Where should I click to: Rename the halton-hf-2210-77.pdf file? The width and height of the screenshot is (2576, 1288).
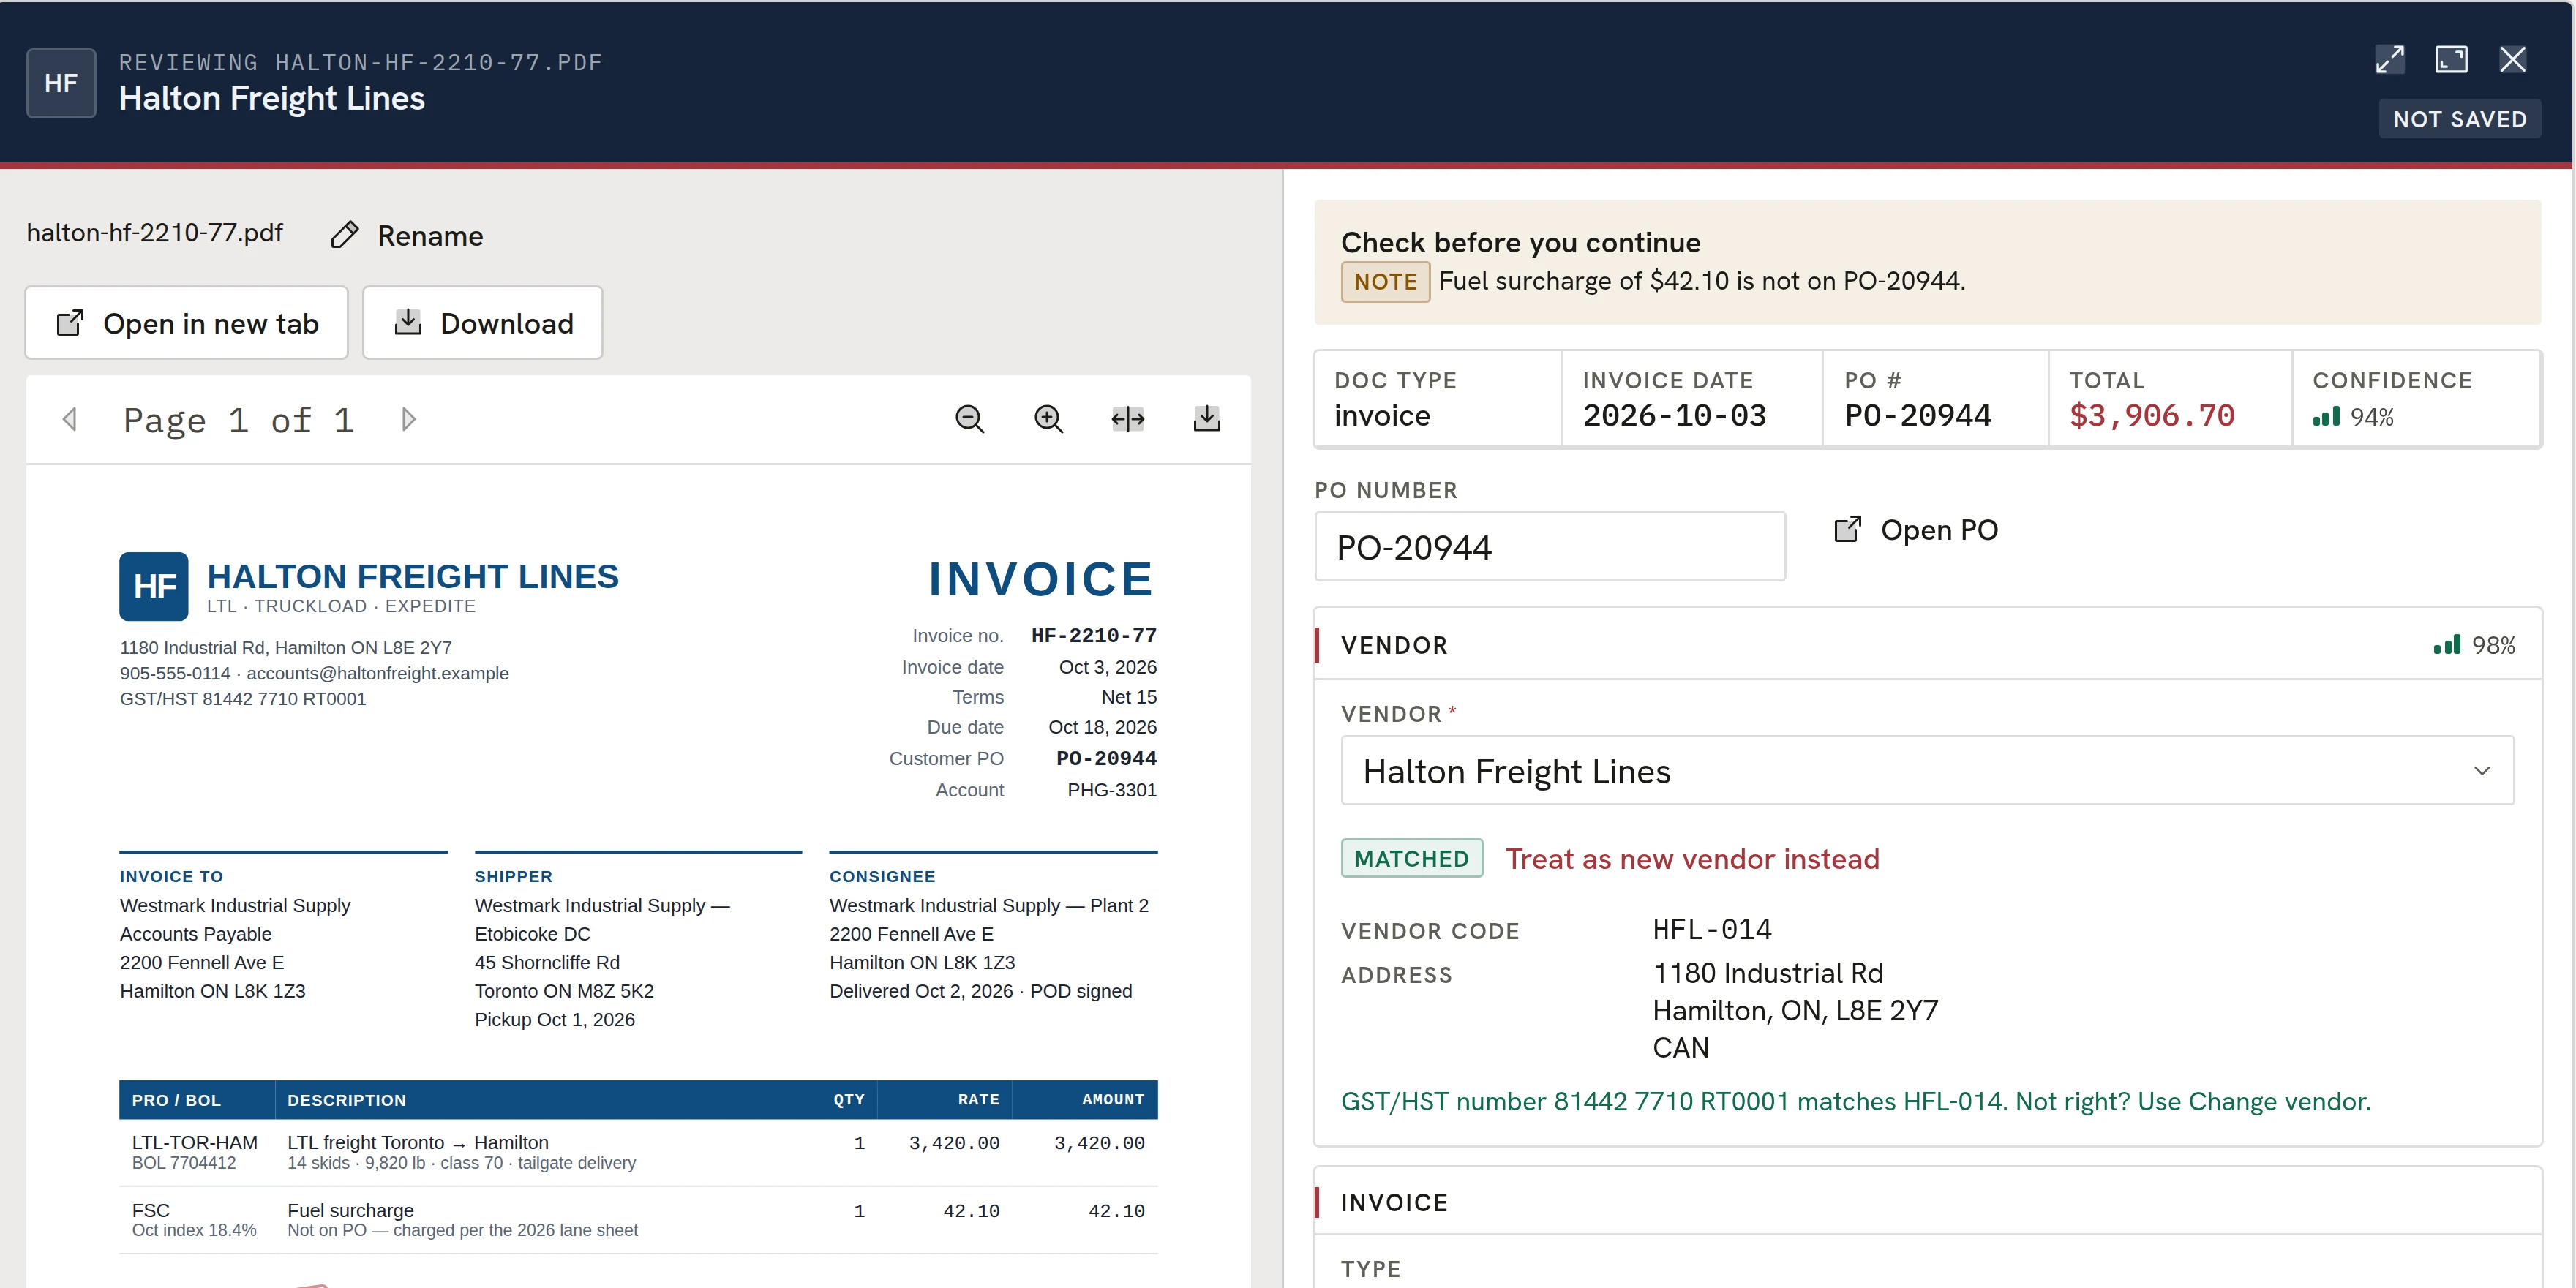coord(408,235)
